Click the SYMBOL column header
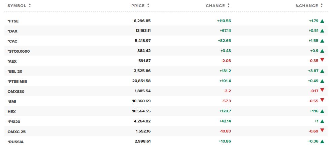This screenshot has height=162, width=334. (x=17, y=6)
